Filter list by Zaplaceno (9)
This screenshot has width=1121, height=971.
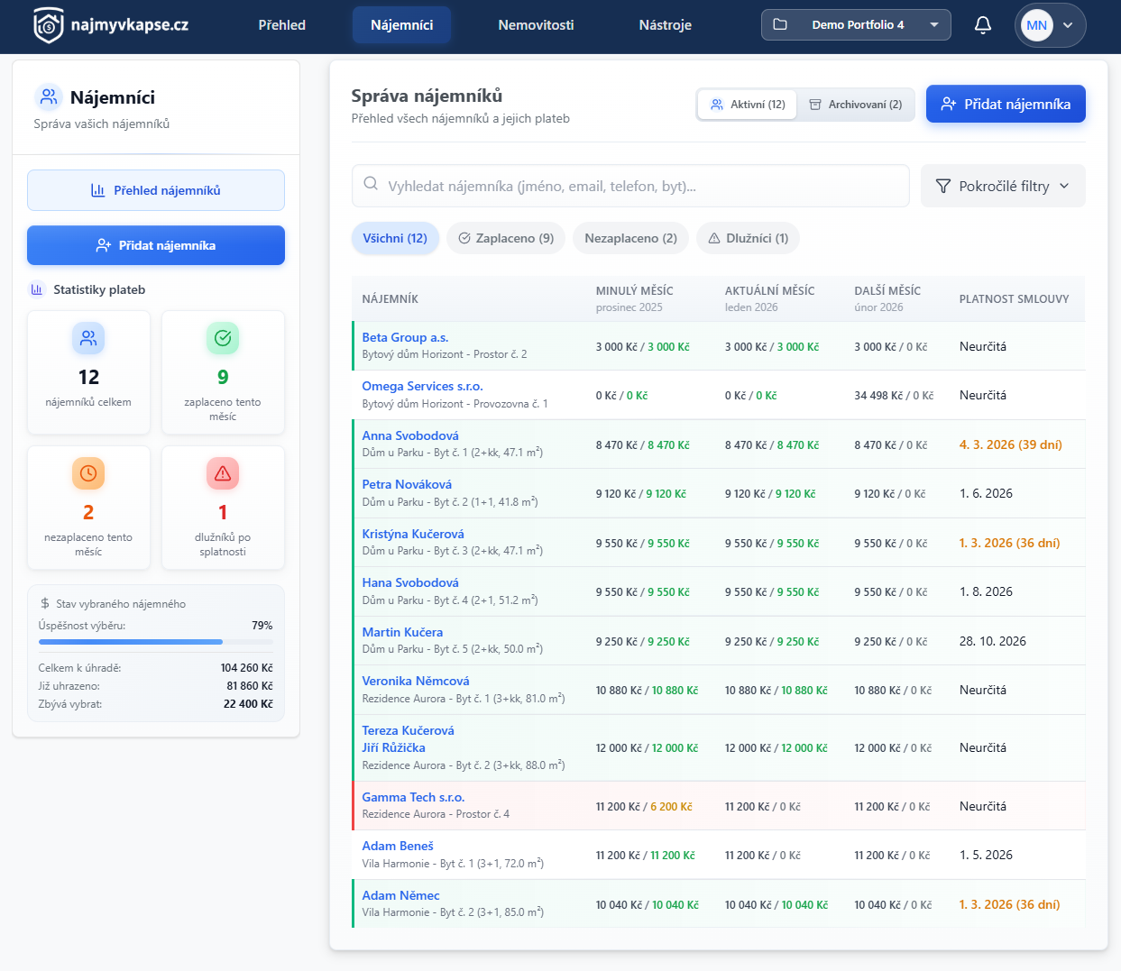click(506, 239)
